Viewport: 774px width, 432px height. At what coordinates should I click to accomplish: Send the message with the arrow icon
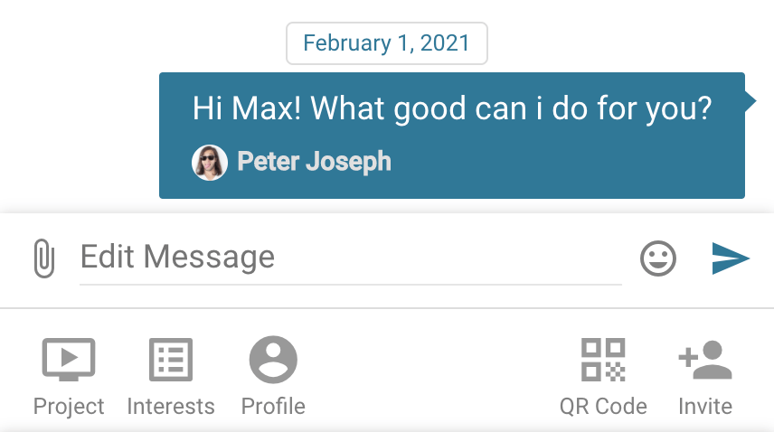point(731,258)
